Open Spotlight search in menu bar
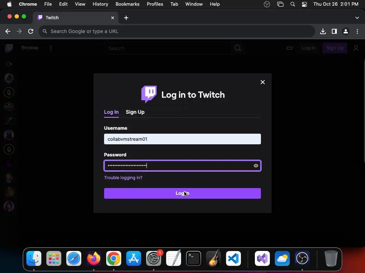This screenshot has width=365, height=273. (x=293, y=4)
